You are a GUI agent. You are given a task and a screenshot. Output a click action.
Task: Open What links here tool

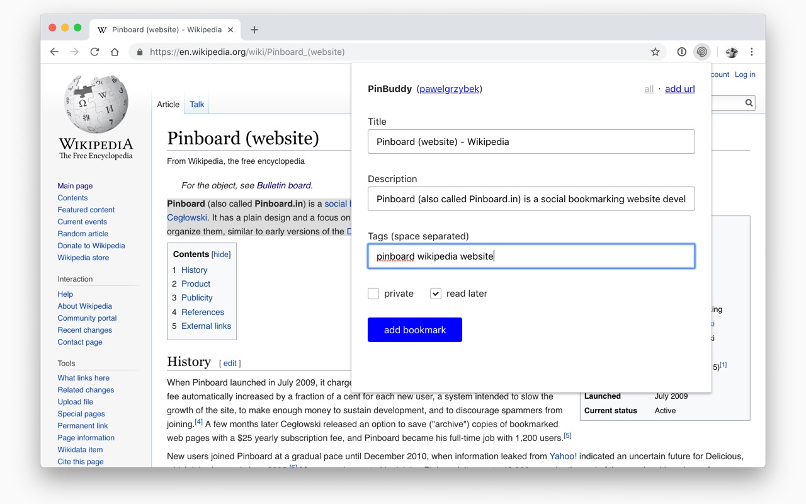[83, 378]
